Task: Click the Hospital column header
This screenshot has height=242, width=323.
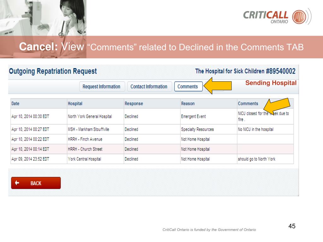Action: coord(75,104)
